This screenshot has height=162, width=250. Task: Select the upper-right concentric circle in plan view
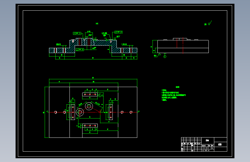(89, 106)
